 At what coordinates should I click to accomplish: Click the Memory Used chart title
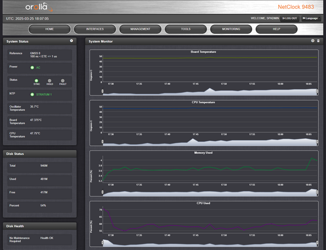click(x=203, y=153)
